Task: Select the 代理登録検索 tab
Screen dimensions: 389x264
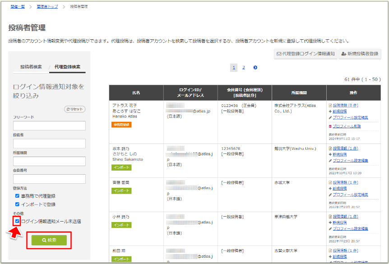Action: tap(67, 67)
